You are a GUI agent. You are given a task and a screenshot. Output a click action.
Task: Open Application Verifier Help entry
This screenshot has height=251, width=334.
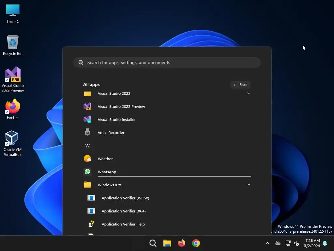point(123,224)
